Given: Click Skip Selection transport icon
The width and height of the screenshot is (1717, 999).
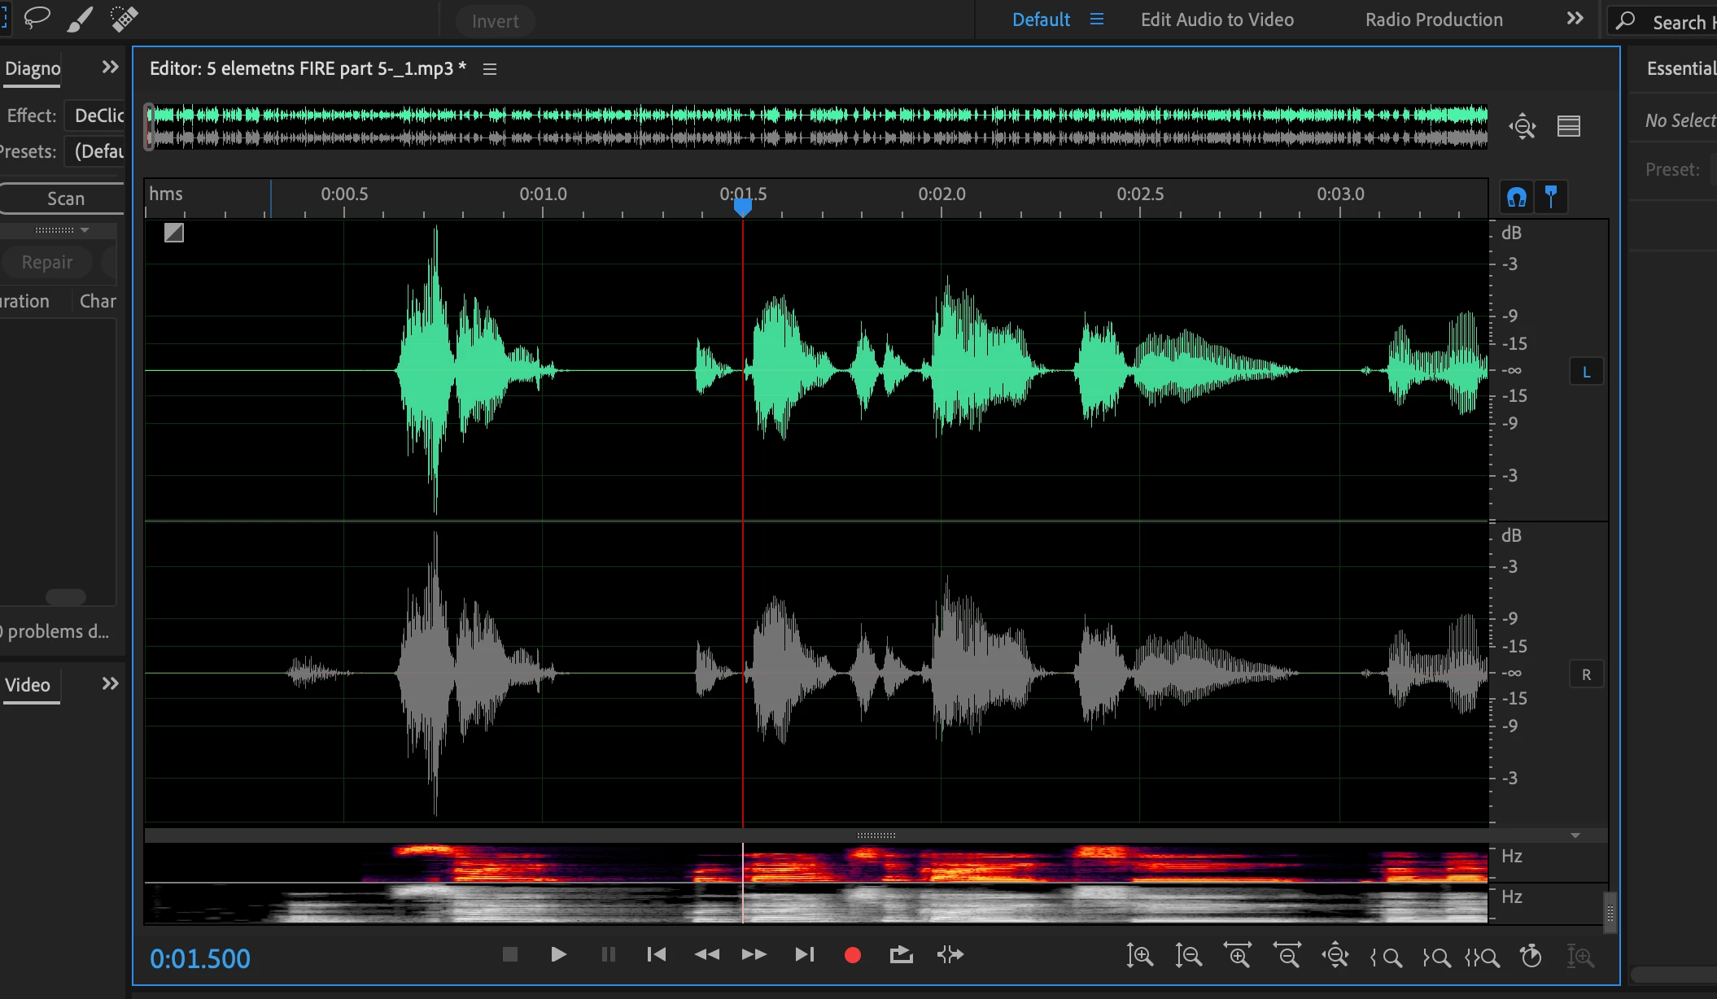Looking at the screenshot, I should 950,955.
